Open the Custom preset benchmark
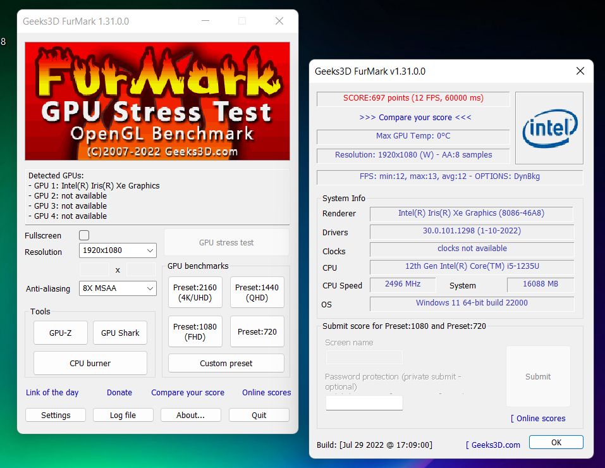Screen dimensions: 605x468 226,364
